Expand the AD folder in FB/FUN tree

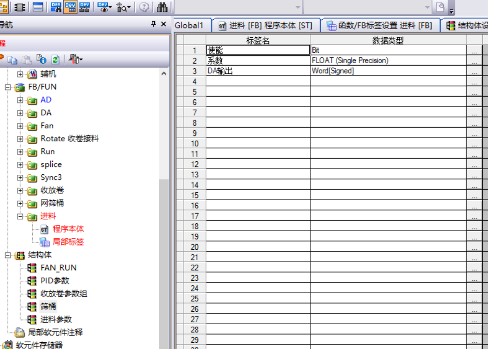pyautogui.click(x=20, y=100)
